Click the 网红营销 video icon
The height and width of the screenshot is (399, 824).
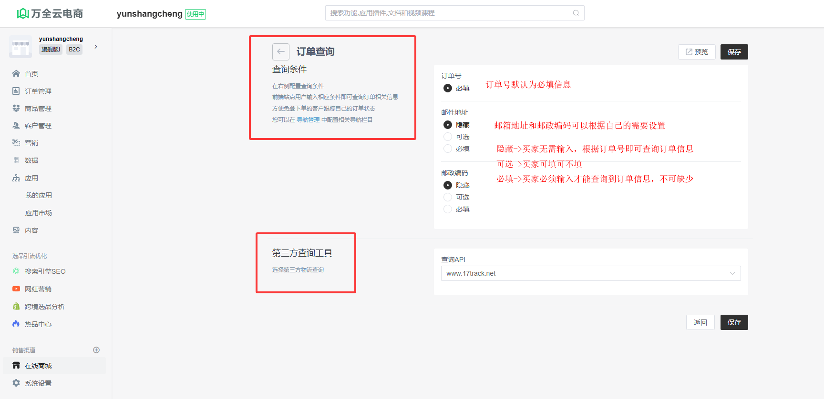(16, 289)
